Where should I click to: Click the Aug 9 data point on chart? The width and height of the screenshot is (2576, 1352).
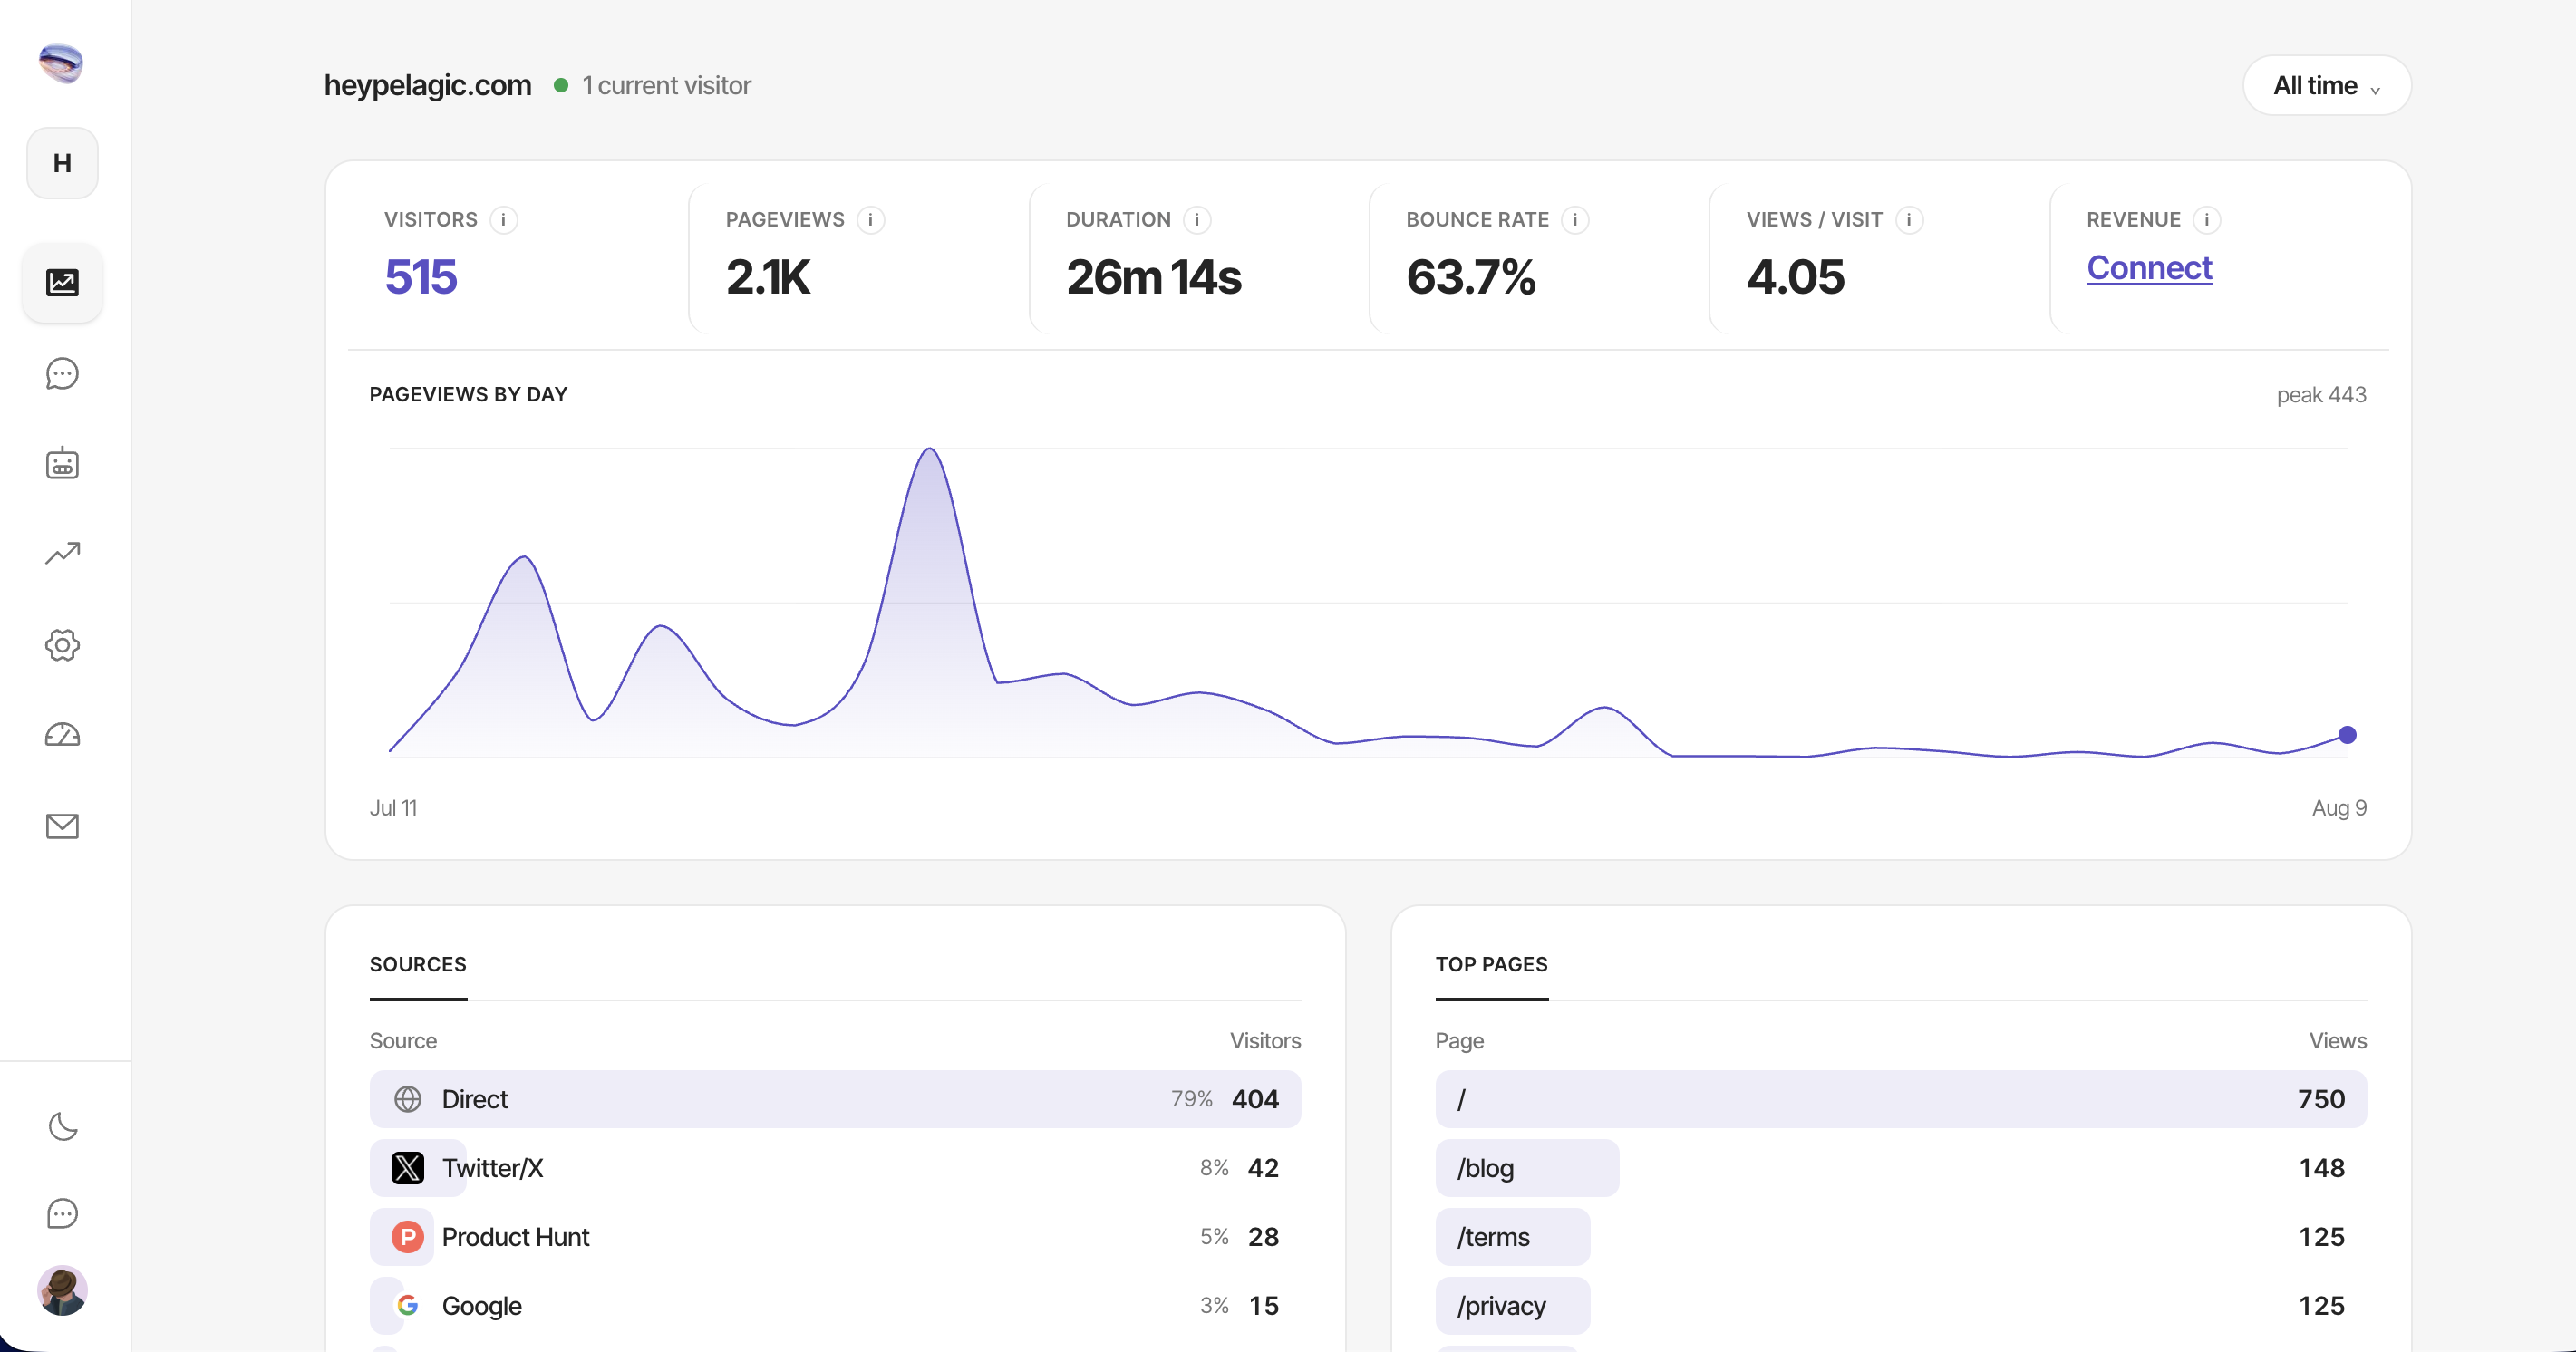point(2347,735)
